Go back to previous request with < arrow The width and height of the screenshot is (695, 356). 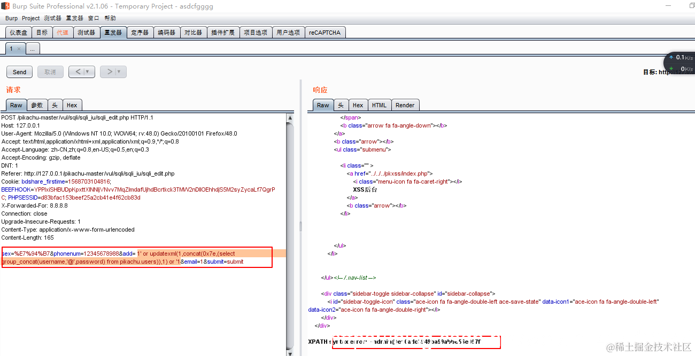click(77, 72)
